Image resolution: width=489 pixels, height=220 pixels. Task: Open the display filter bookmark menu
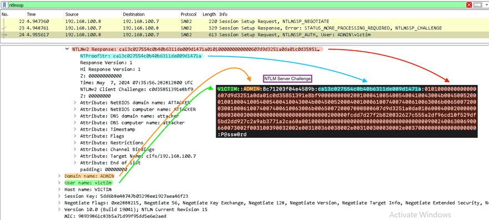4,4
